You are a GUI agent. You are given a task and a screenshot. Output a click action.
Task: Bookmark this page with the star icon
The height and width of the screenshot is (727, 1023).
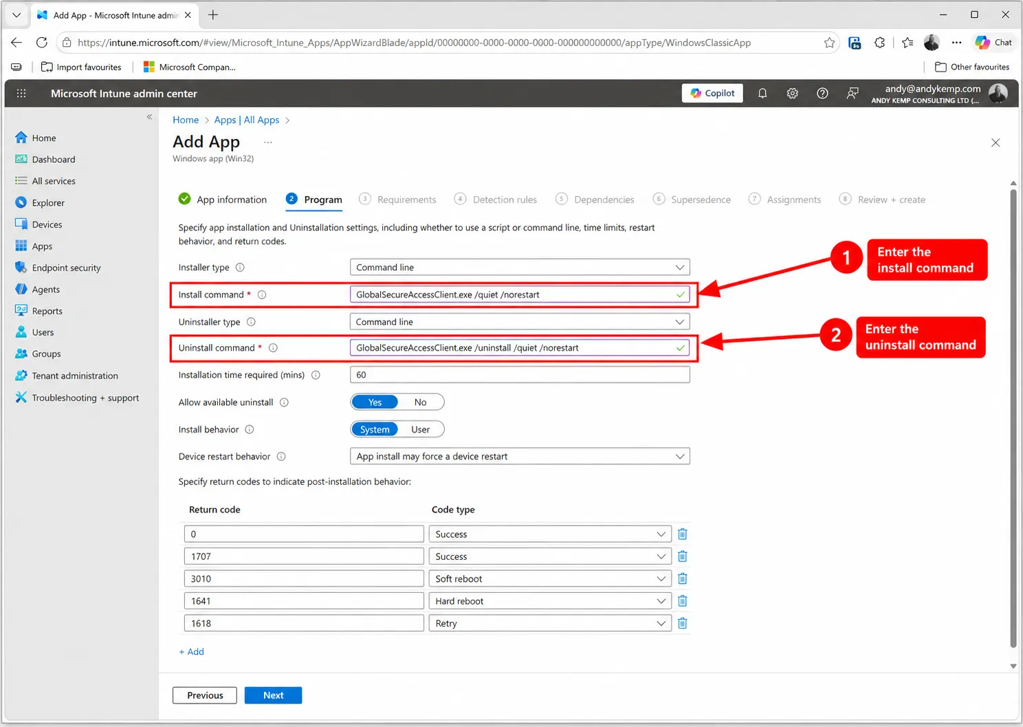(x=830, y=43)
